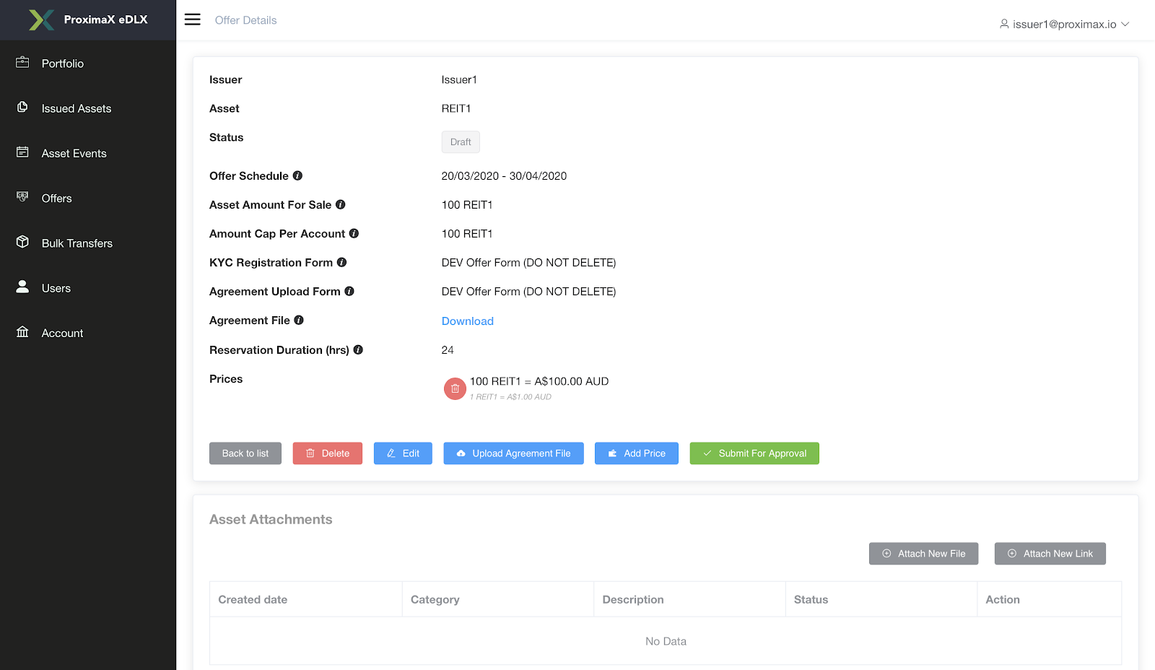Click the red trash icon beside price
Viewport: 1155px width, 670px height.
[x=455, y=388]
